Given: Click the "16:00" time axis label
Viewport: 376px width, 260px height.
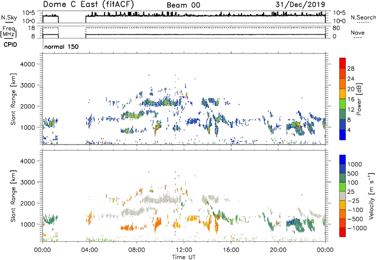Looking at the screenshot, I should [x=231, y=250].
